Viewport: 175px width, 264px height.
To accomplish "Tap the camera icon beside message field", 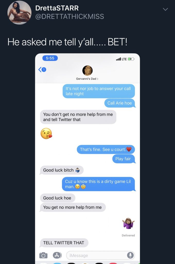I will point(43,255).
